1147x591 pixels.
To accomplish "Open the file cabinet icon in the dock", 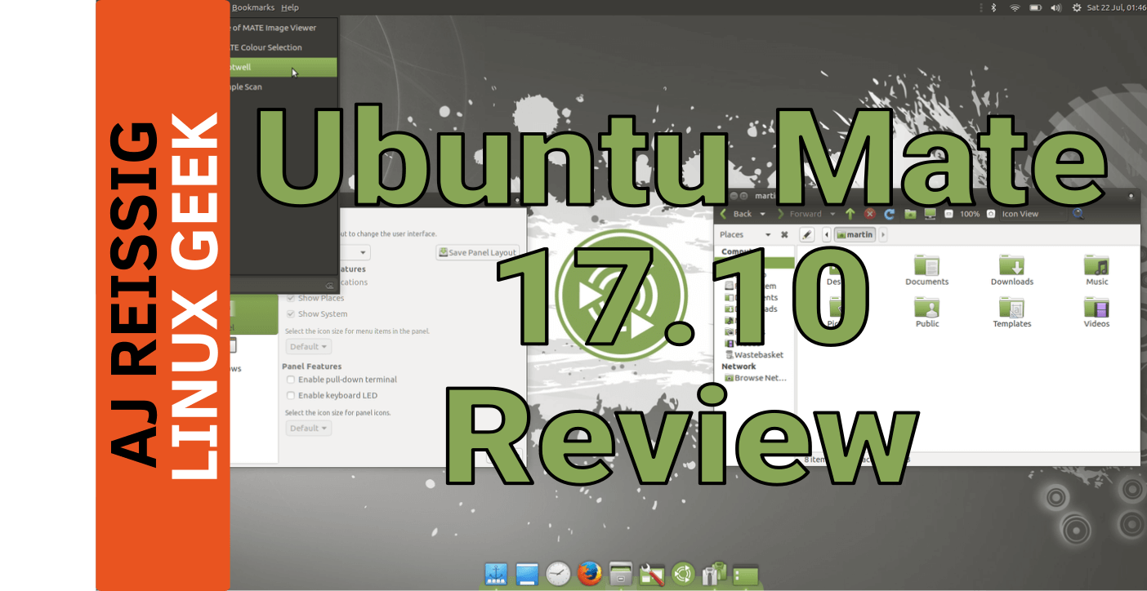I will [x=620, y=574].
